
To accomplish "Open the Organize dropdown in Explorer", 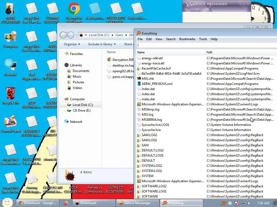I will pyautogui.click(x=72, y=44).
